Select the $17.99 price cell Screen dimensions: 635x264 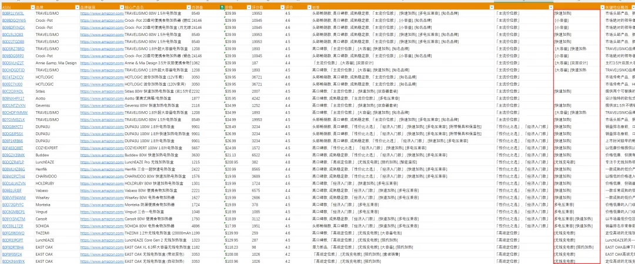238,226
